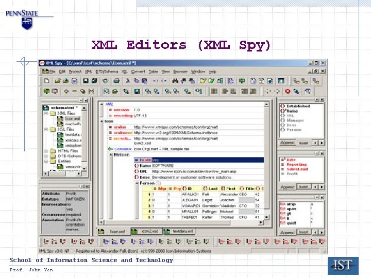This screenshot has width=371, height=278.
Task: Click the Alexander first-name cell
Action: click(x=229, y=195)
